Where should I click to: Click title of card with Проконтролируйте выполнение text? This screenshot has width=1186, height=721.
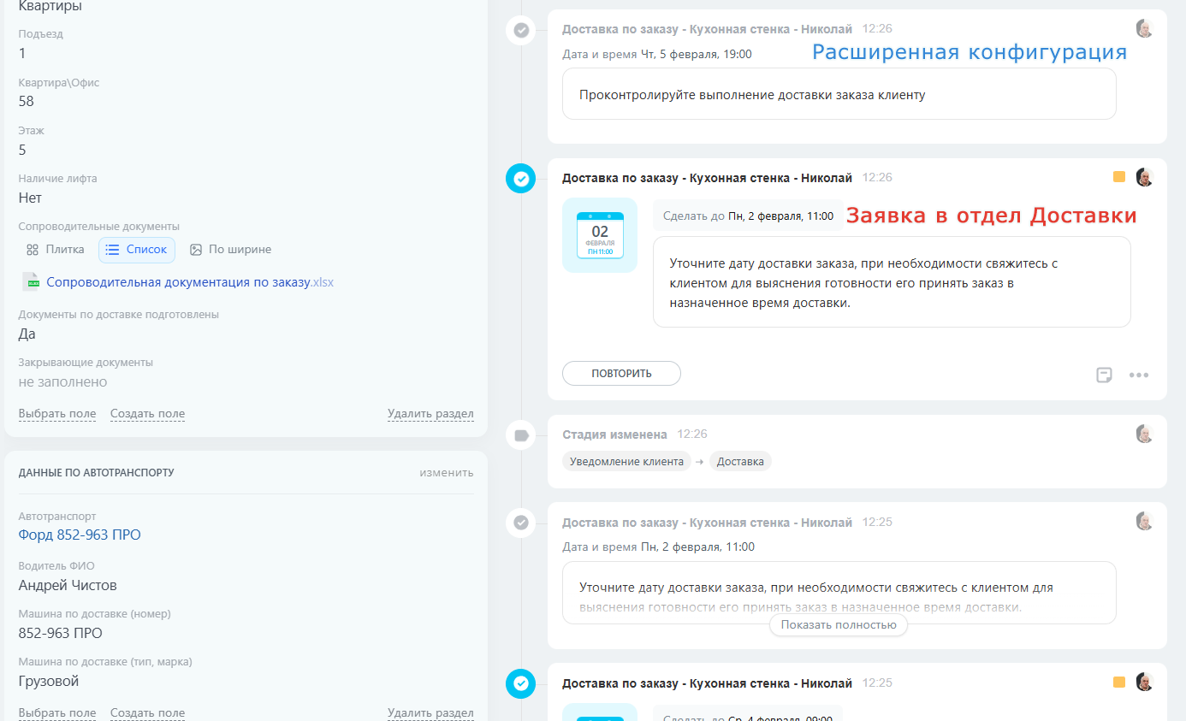pyautogui.click(x=707, y=29)
